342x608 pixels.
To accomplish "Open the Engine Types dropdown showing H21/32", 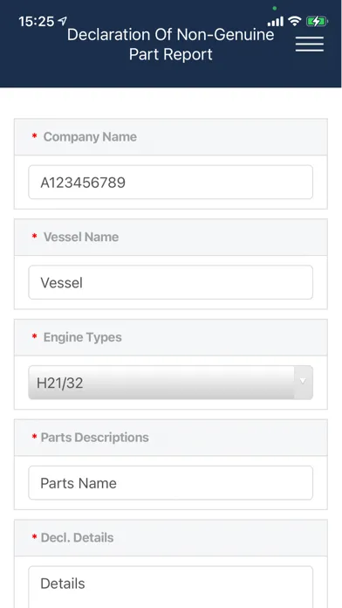I will (x=170, y=383).
